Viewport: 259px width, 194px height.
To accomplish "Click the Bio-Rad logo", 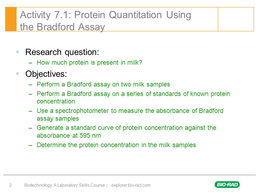I will click(x=227, y=185).
